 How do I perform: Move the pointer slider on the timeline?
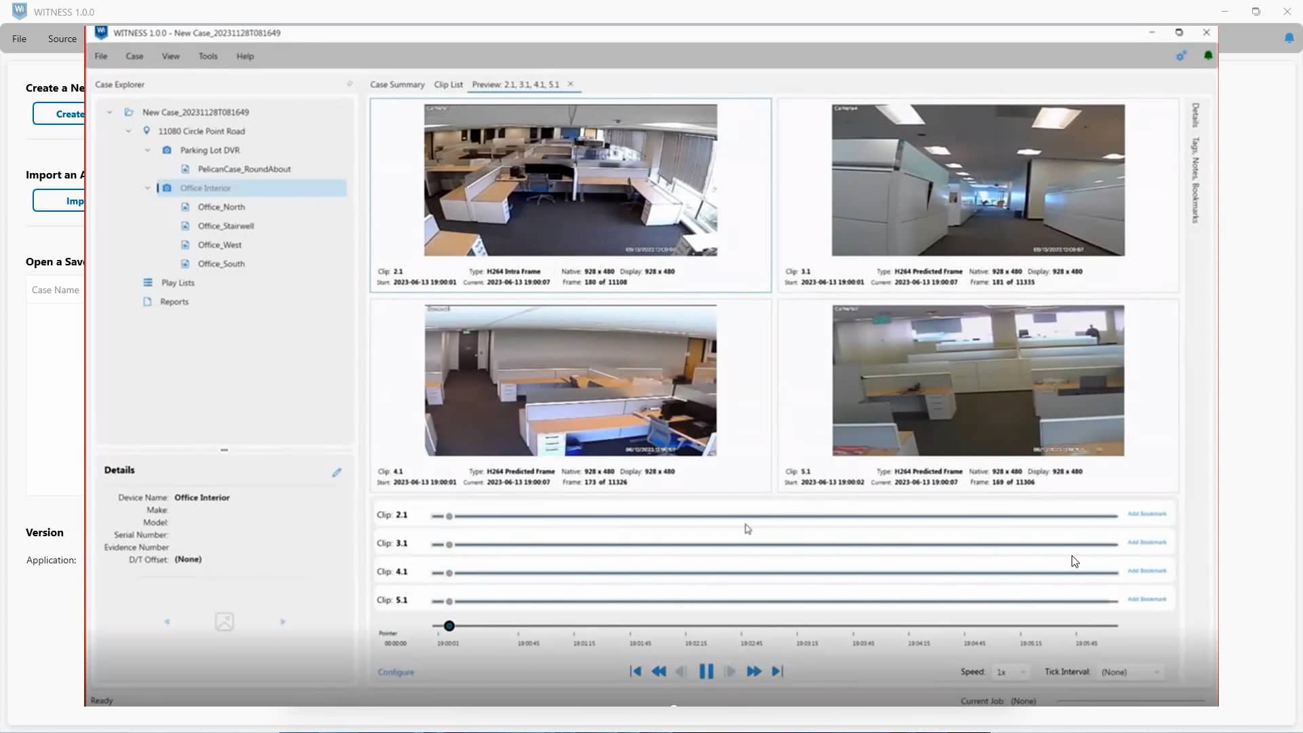pyautogui.click(x=448, y=626)
